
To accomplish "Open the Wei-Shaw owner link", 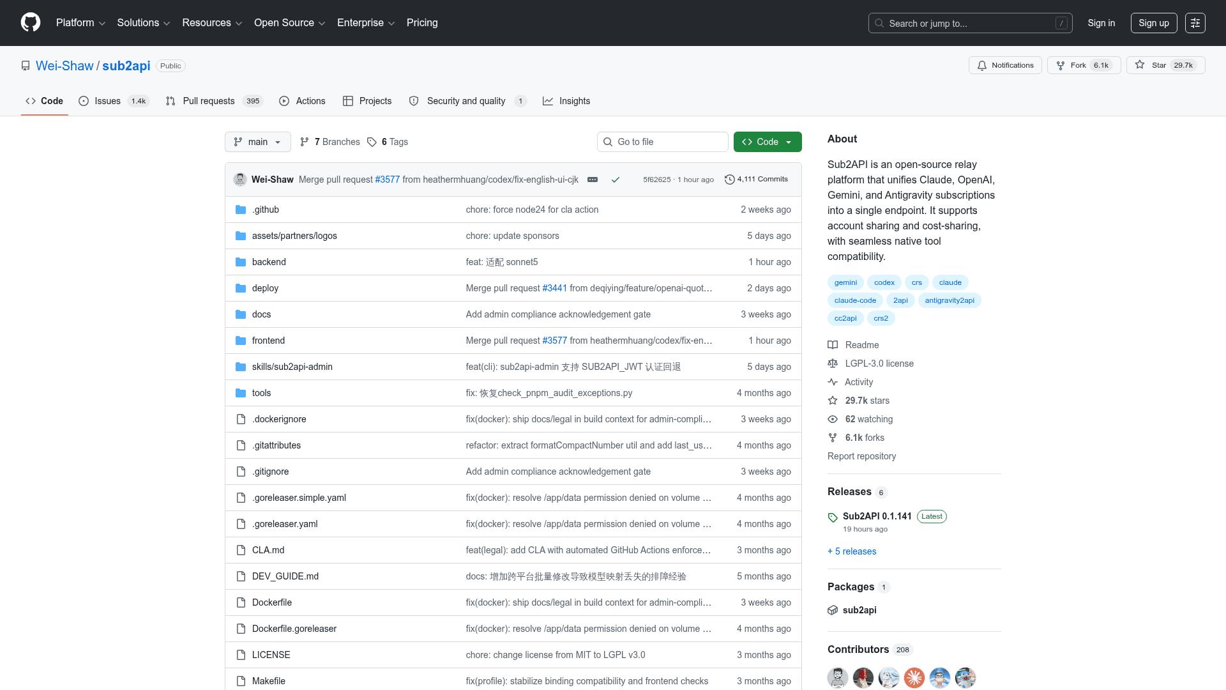I will pyautogui.click(x=64, y=66).
